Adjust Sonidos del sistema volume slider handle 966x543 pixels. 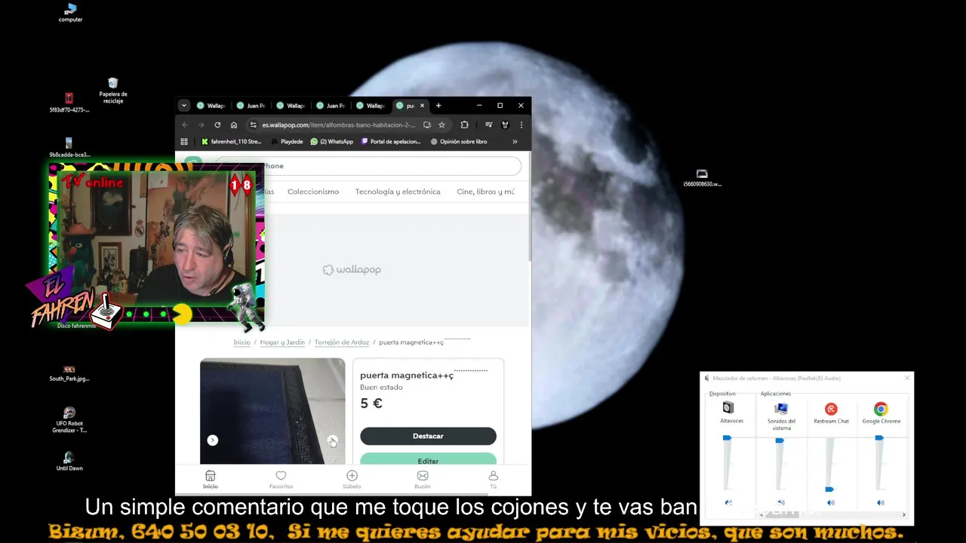pyautogui.click(x=780, y=440)
